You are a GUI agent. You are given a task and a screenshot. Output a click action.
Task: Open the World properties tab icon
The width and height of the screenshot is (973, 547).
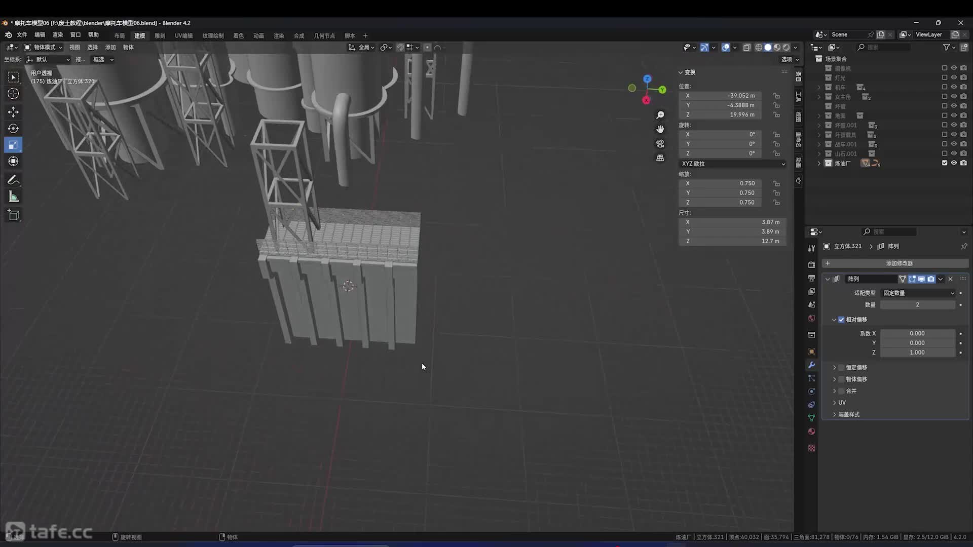coord(811,318)
